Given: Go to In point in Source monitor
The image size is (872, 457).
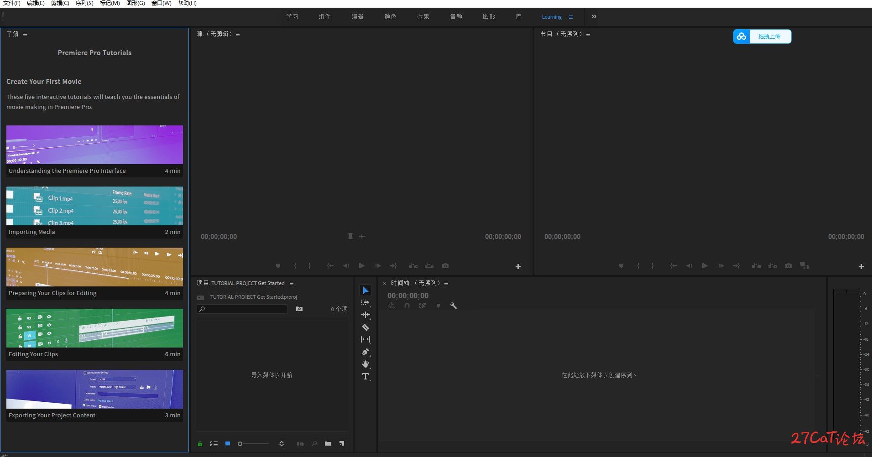Looking at the screenshot, I should [330, 266].
